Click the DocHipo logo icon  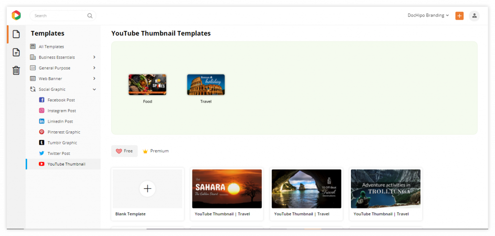[x=16, y=15]
